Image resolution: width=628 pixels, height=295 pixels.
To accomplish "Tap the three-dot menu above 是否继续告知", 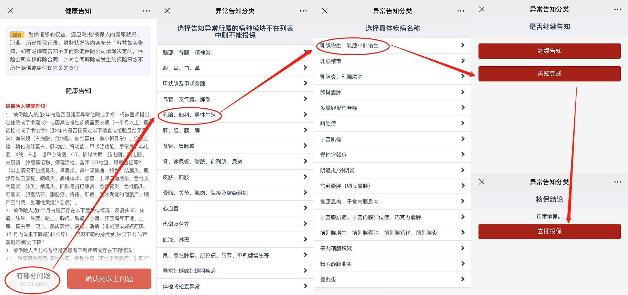I will (x=618, y=9).
